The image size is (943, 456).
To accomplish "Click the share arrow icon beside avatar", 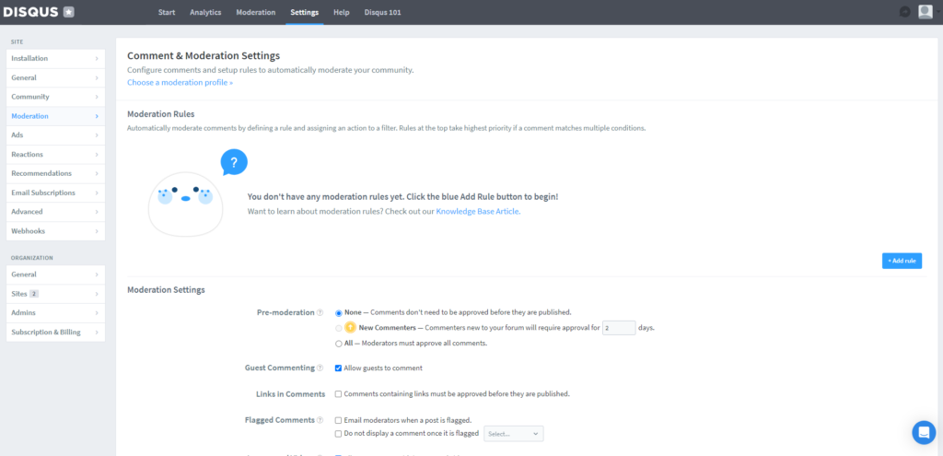I will (904, 12).
